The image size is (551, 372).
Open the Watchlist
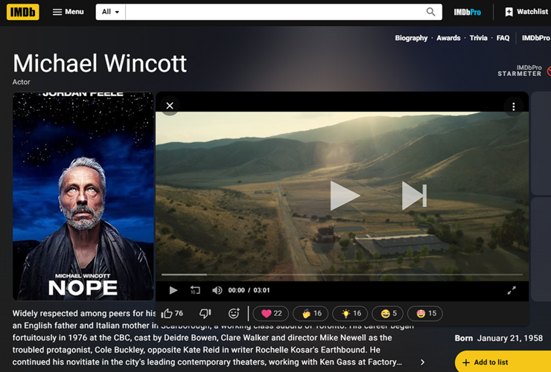pyautogui.click(x=526, y=12)
